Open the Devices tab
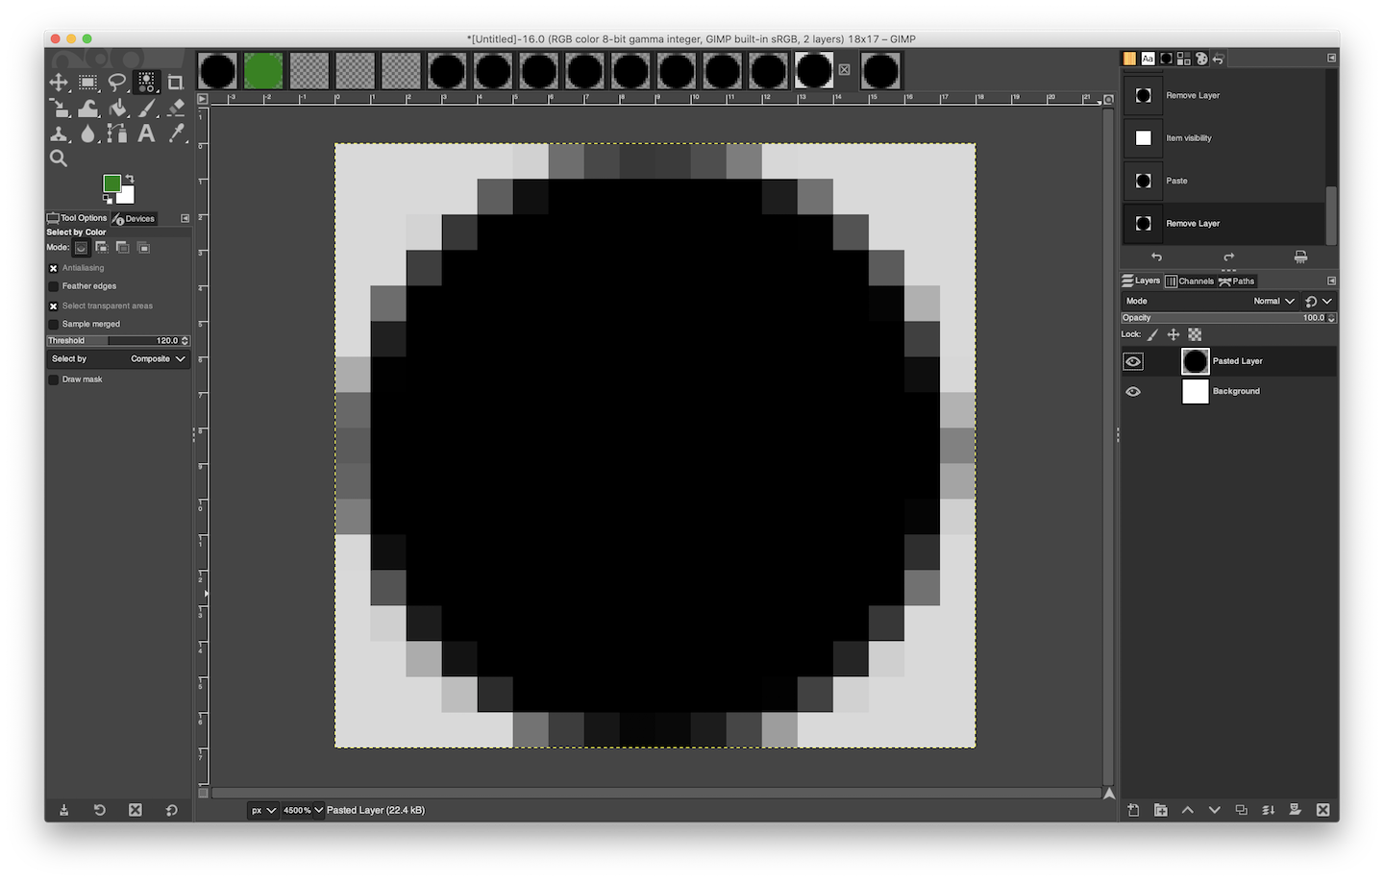The width and height of the screenshot is (1384, 881). pyautogui.click(x=134, y=219)
